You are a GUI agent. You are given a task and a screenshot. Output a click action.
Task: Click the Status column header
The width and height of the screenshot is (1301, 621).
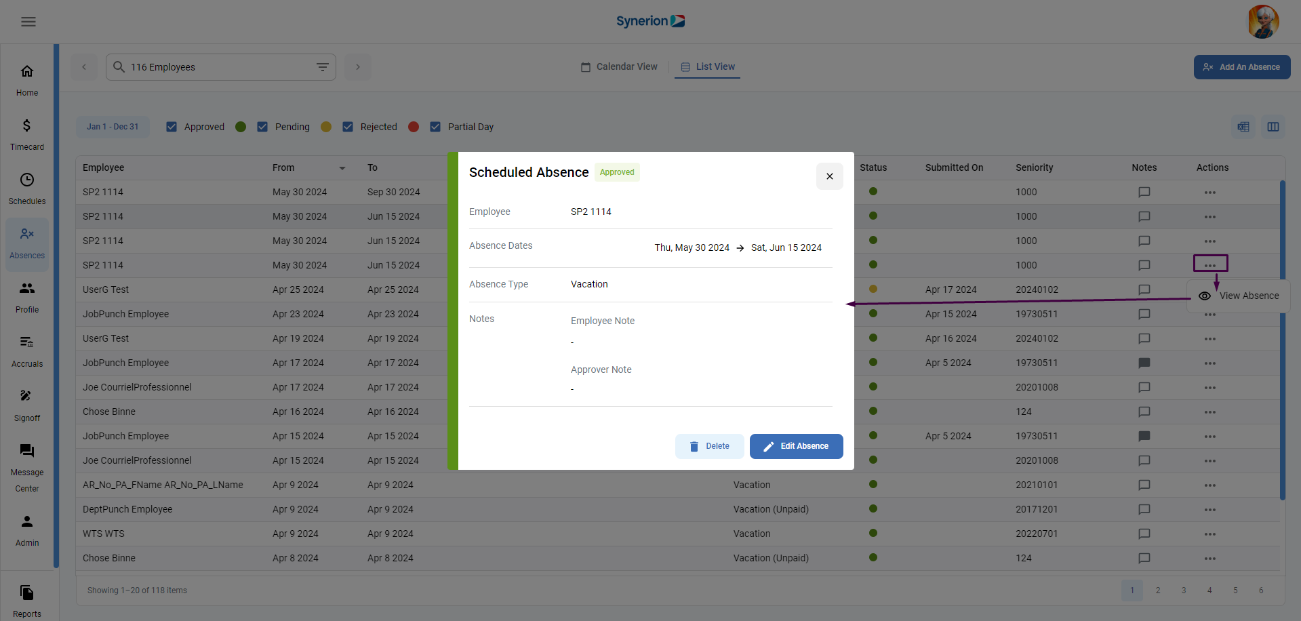873,167
